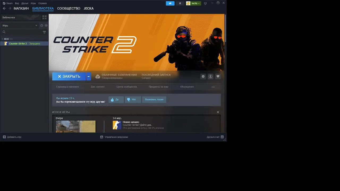
Task: Expand the JecKa account dropdown
Action: [195, 3]
